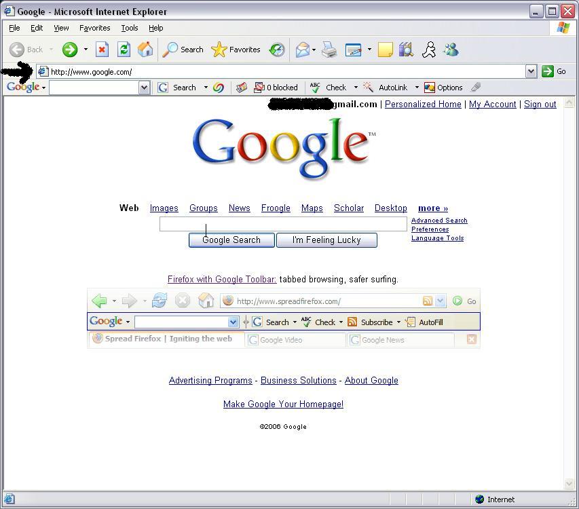
Task: Open the Tools menu
Action: coord(130,28)
